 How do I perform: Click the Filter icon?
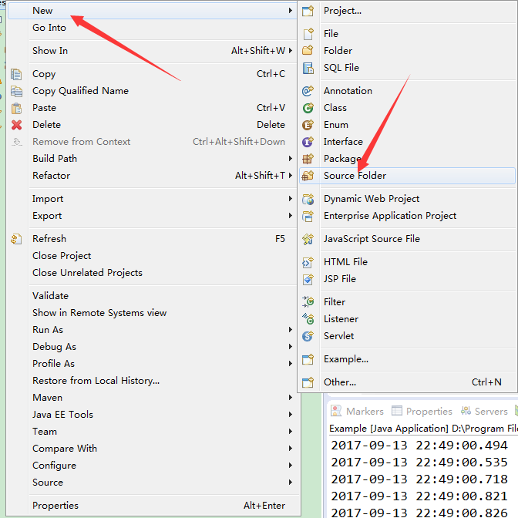[x=308, y=302]
